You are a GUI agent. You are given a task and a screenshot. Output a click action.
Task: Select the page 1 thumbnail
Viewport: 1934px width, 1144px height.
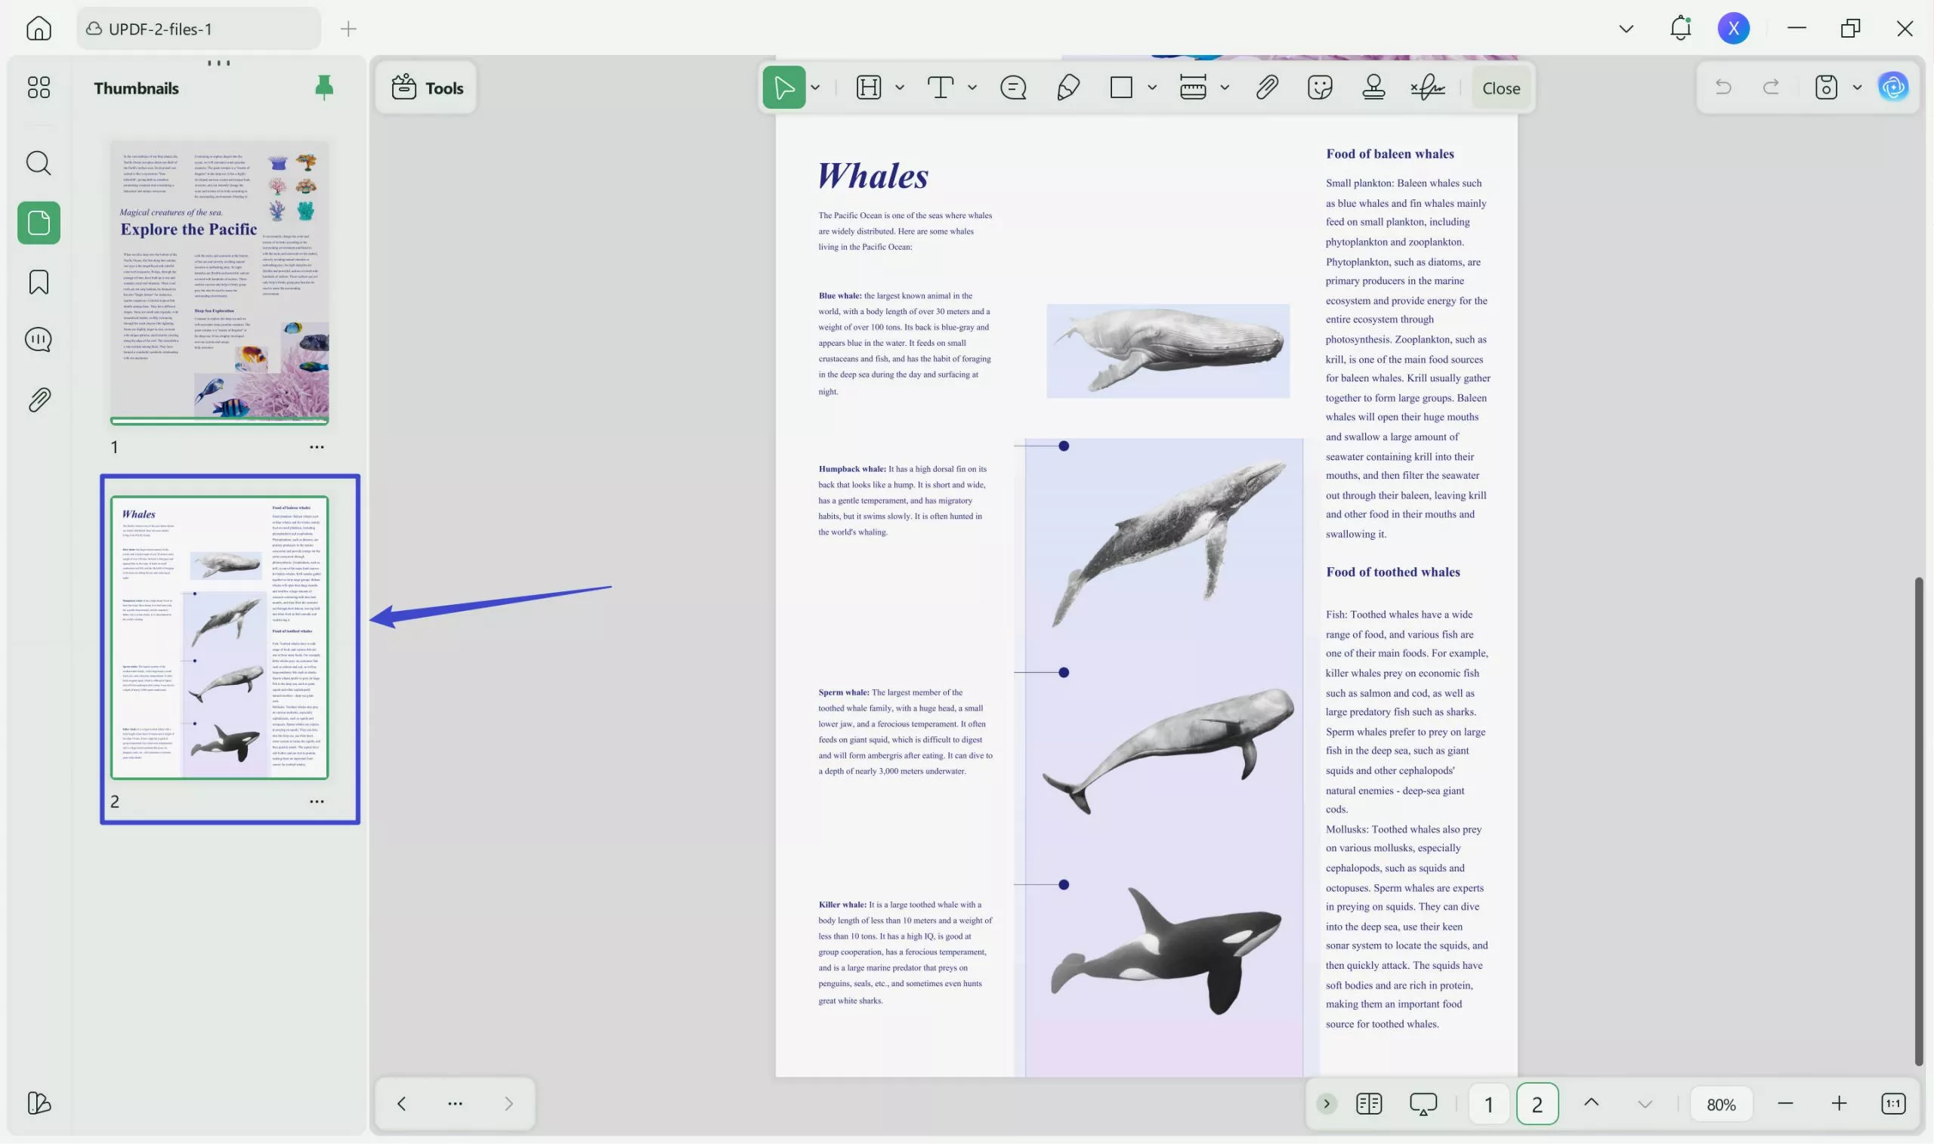(219, 282)
